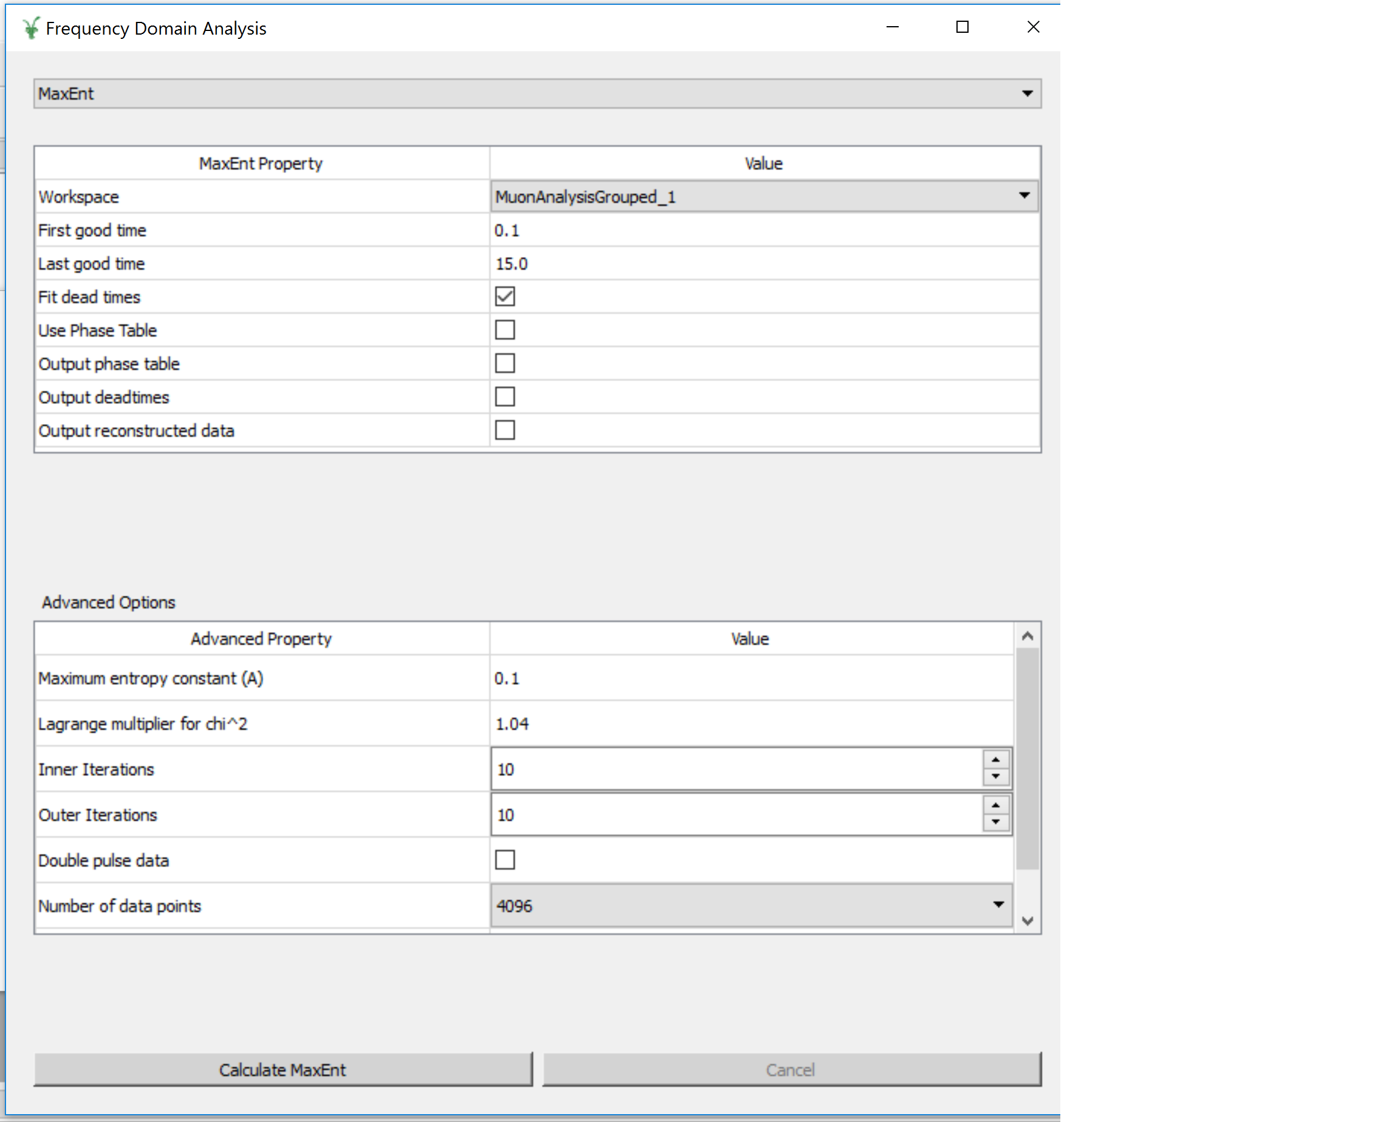The height and width of the screenshot is (1122, 1400).
Task: Open the MaxEnt method dropdown
Action: [x=537, y=94]
